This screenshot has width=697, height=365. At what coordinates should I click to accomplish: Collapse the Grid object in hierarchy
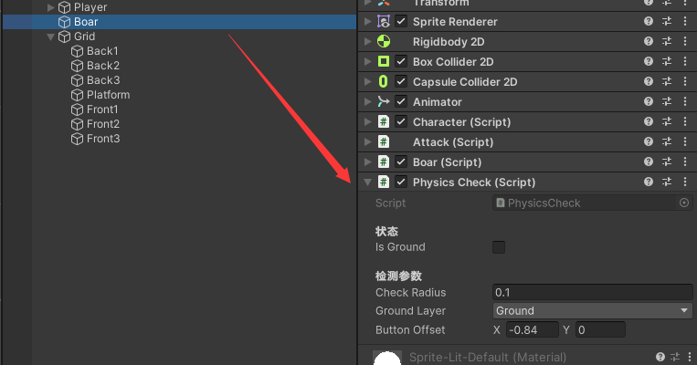coord(51,36)
